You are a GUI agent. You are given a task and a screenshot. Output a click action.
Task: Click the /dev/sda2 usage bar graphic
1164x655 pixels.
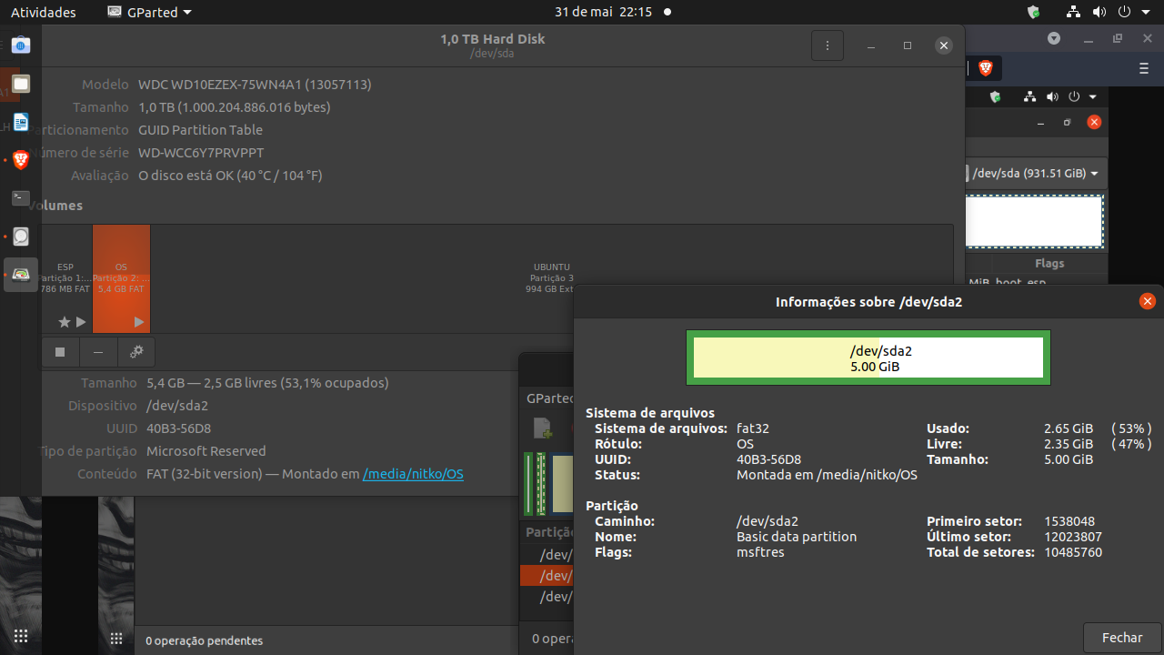[x=868, y=358]
